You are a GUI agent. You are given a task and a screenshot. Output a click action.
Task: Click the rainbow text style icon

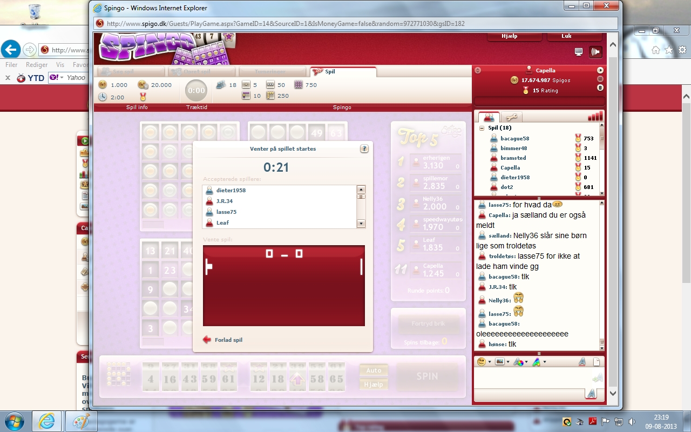tap(537, 362)
